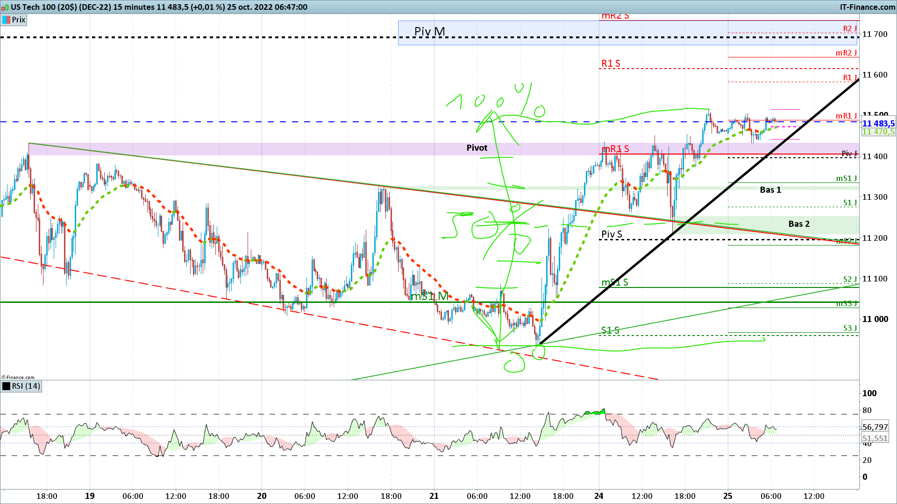Select the Piv S weekly pivot label
Screen dimensions: 897x504
pyautogui.click(x=612, y=234)
